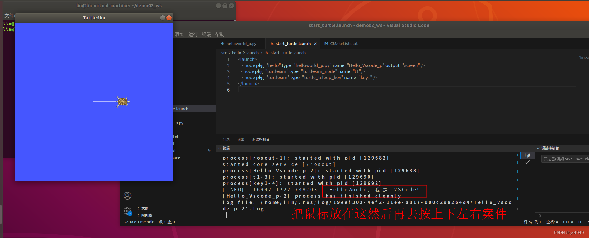Close the TurtleSim window
Image resolution: width=589 pixels, height=238 pixels.
(169, 18)
